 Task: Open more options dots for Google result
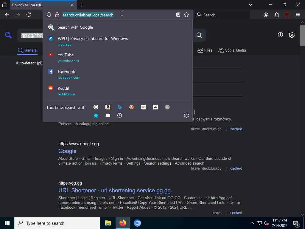coord(226,169)
